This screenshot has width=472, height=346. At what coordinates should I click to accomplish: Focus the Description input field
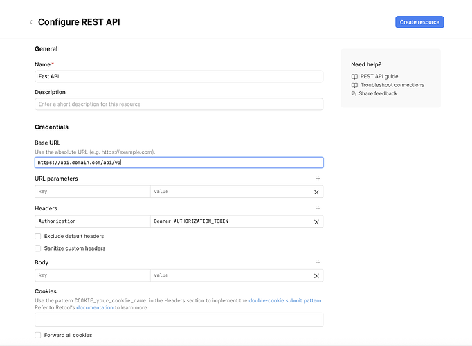179,104
